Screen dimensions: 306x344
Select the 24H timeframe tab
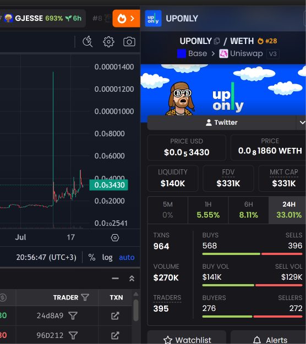click(x=287, y=210)
